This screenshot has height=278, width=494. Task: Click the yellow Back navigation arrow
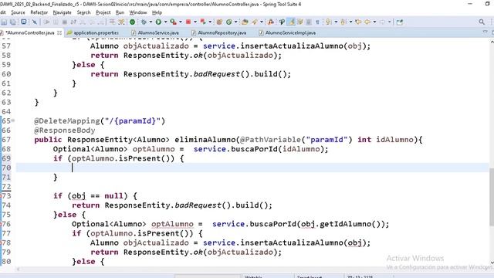pos(367,22)
